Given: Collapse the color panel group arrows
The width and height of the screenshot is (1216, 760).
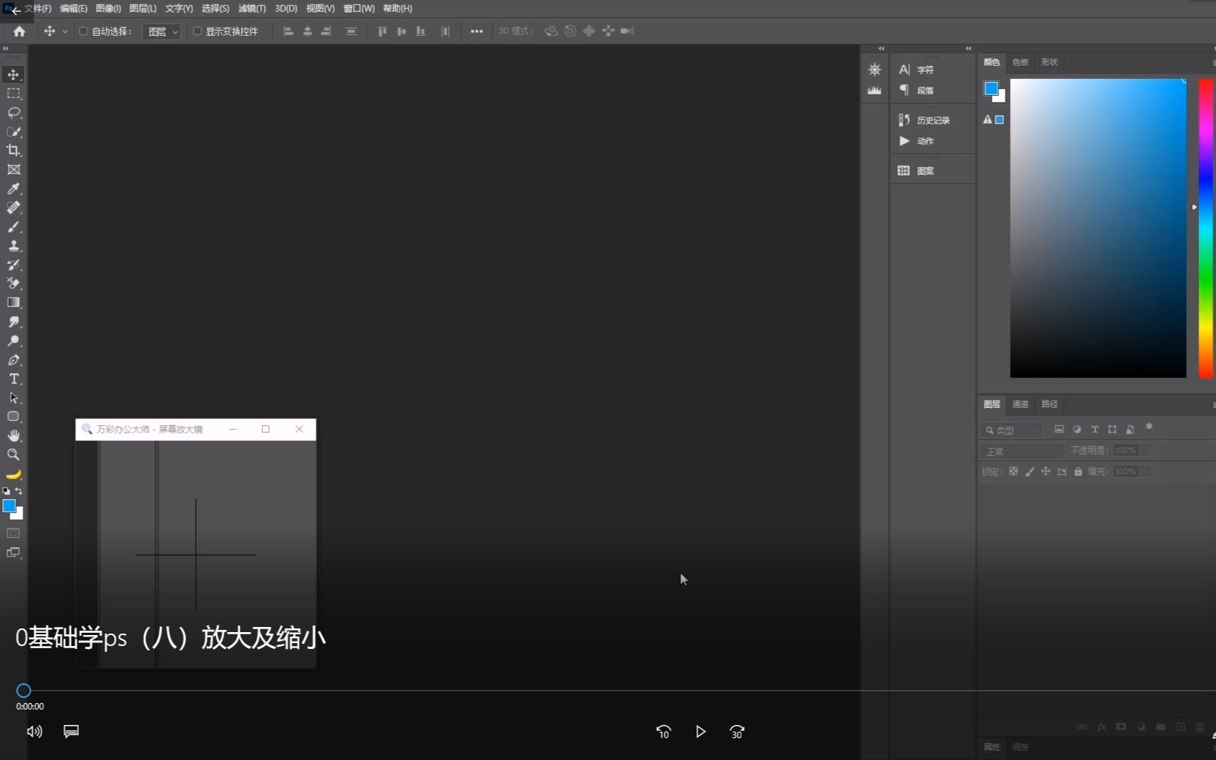Looking at the screenshot, I should [968, 49].
